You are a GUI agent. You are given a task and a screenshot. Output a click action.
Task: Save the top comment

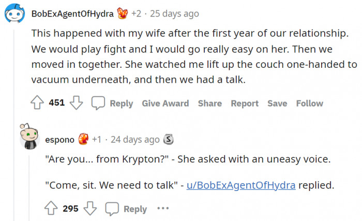tap(277, 103)
